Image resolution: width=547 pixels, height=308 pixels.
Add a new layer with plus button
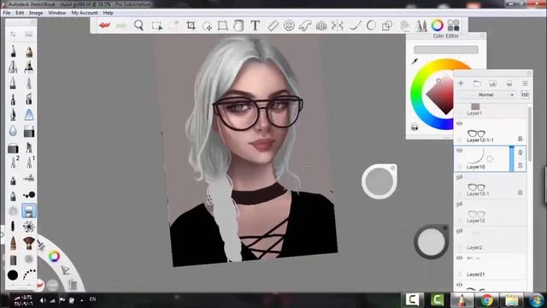pyautogui.click(x=461, y=84)
